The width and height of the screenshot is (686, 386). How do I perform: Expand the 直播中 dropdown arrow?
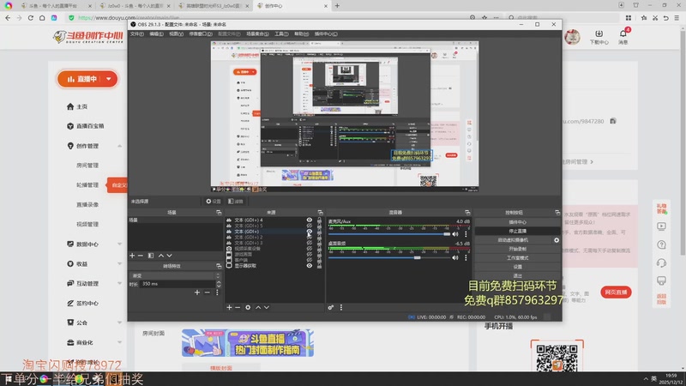coord(109,79)
